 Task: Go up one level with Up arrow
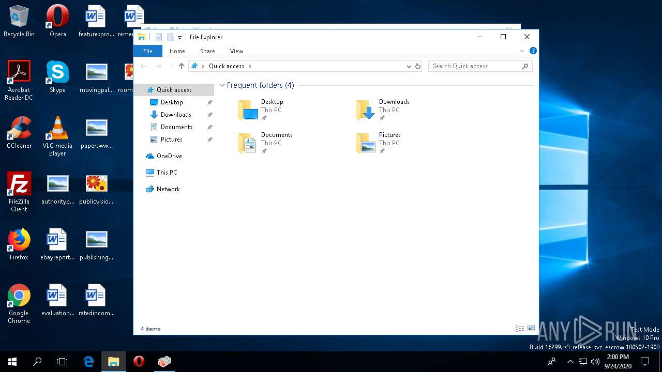[x=181, y=66]
